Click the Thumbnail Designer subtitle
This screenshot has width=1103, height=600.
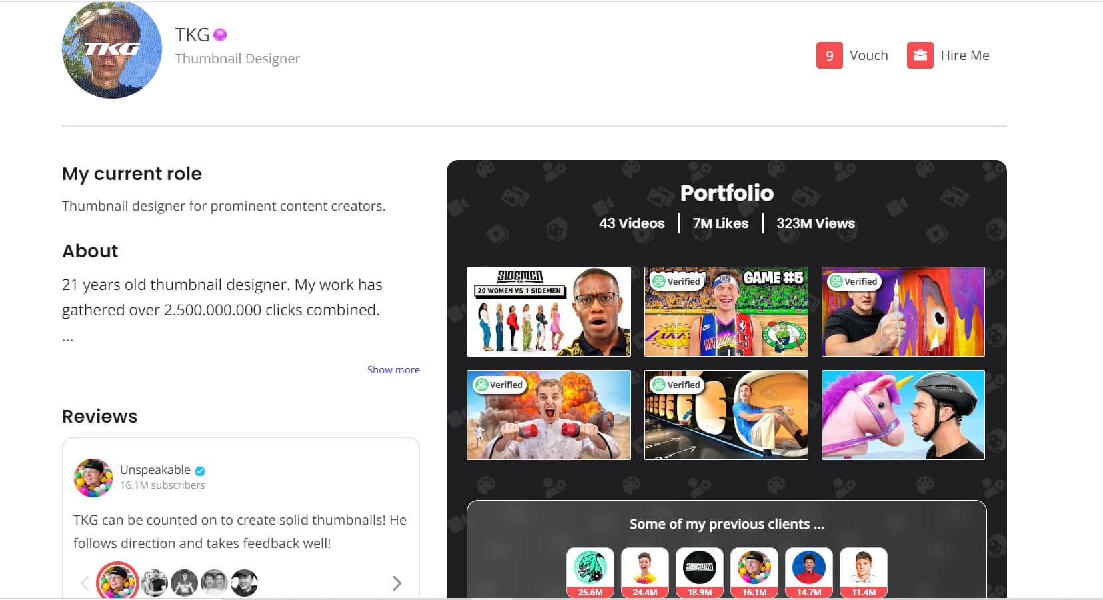[237, 59]
